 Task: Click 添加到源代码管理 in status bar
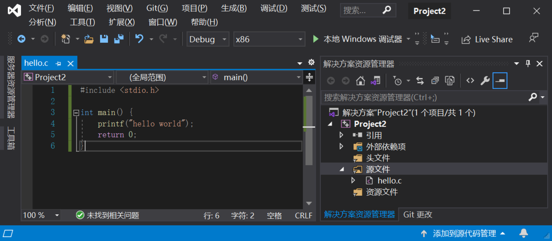tap(463, 233)
